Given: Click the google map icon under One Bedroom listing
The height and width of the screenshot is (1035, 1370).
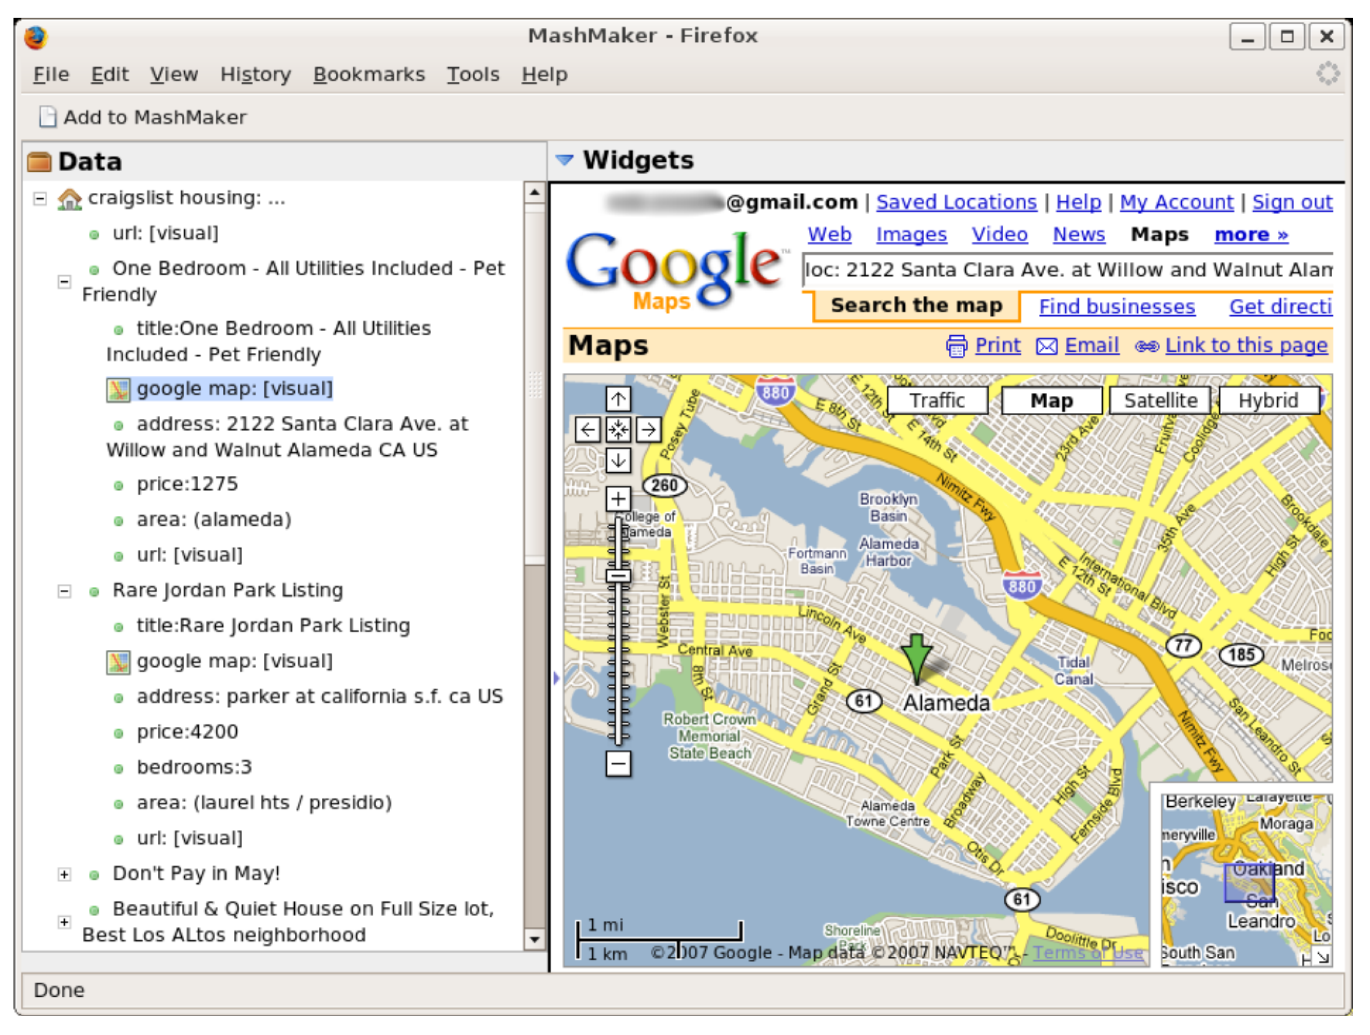Looking at the screenshot, I should click(118, 389).
